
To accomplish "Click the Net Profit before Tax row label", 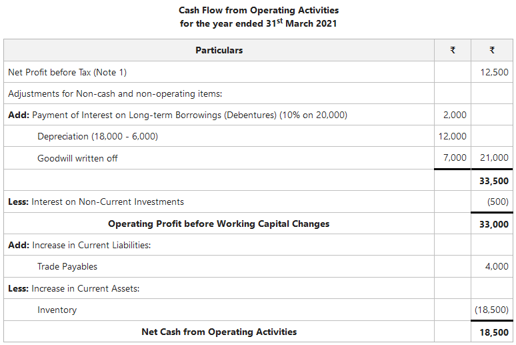I will [x=67, y=72].
